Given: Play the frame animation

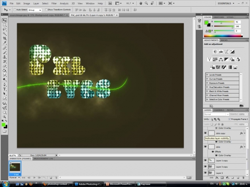Looking at the screenshot, I should click(x=35, y=177).
